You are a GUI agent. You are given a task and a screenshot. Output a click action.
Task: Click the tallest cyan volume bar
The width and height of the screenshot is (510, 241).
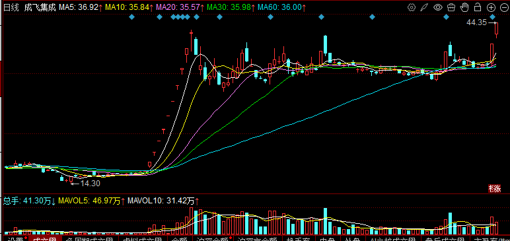[x=325, y=221]
